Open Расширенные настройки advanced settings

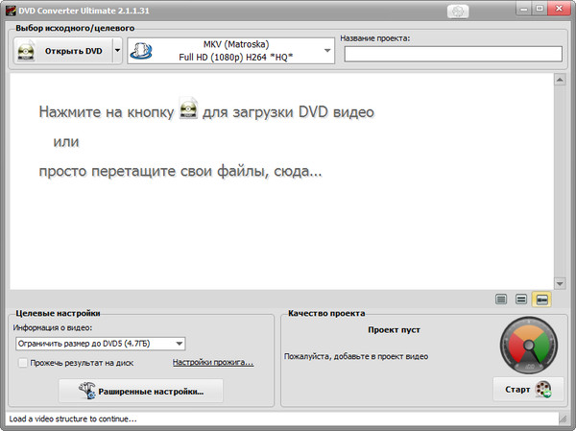pos(140,391)
